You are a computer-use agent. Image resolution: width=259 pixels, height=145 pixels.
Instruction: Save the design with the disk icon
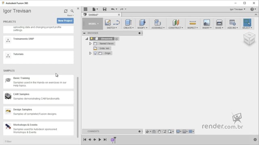104,9
